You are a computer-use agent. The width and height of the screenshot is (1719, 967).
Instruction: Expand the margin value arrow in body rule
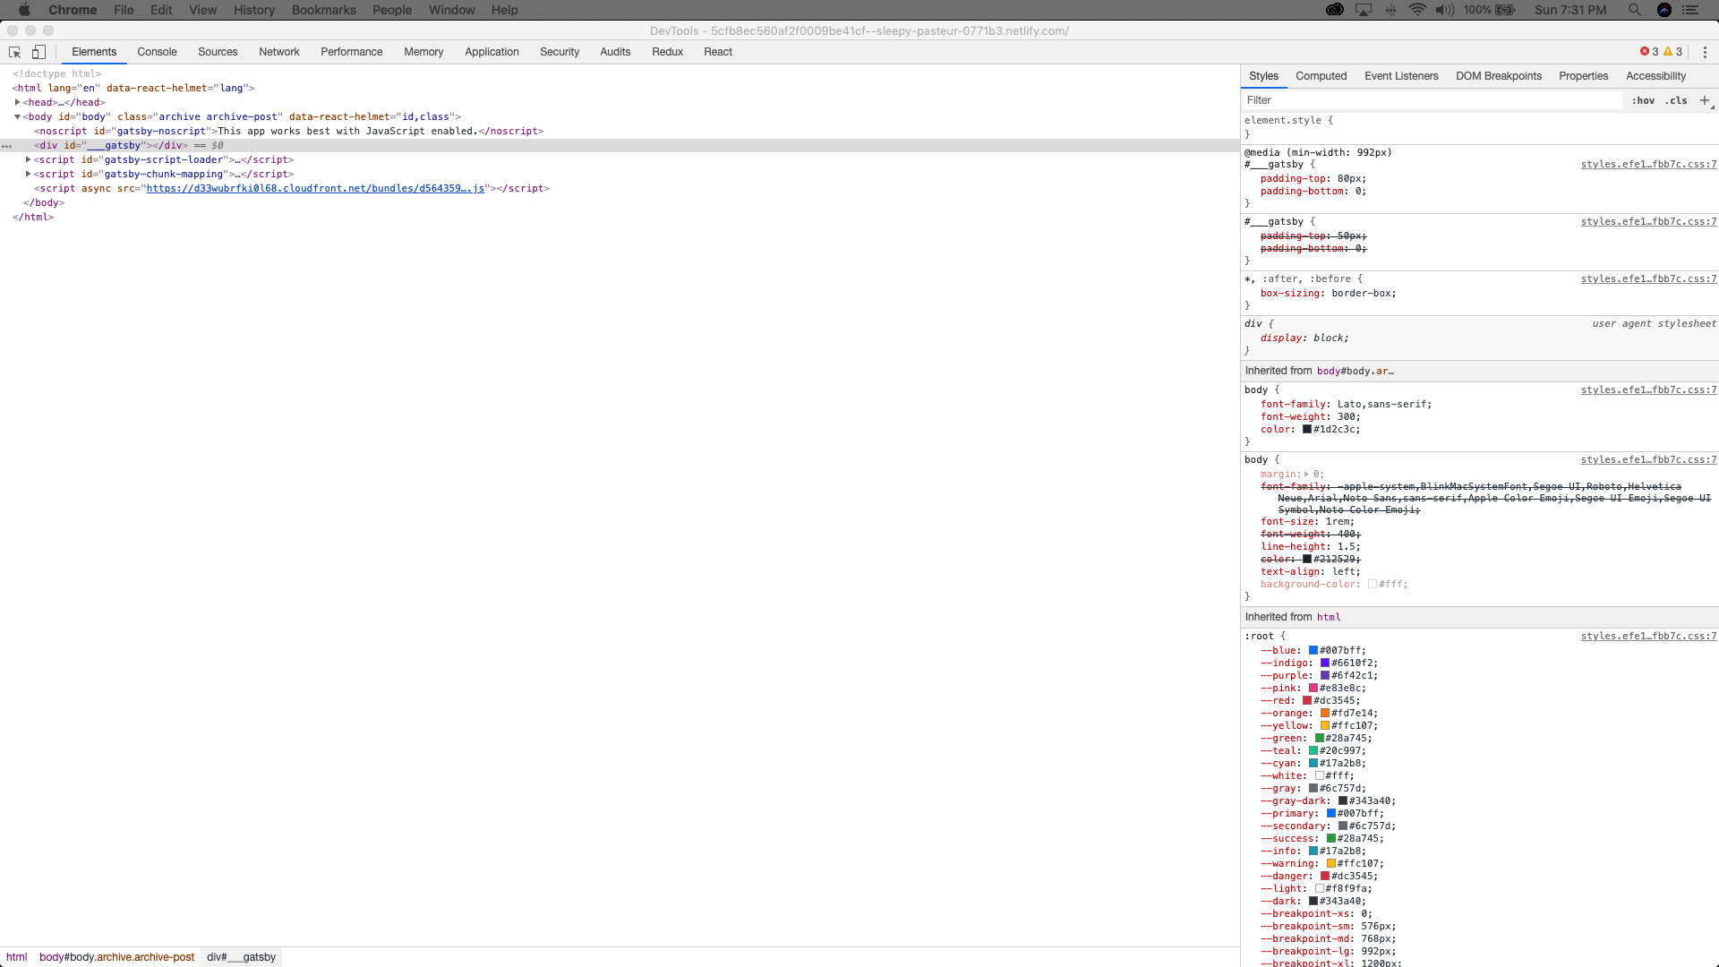1306,475
